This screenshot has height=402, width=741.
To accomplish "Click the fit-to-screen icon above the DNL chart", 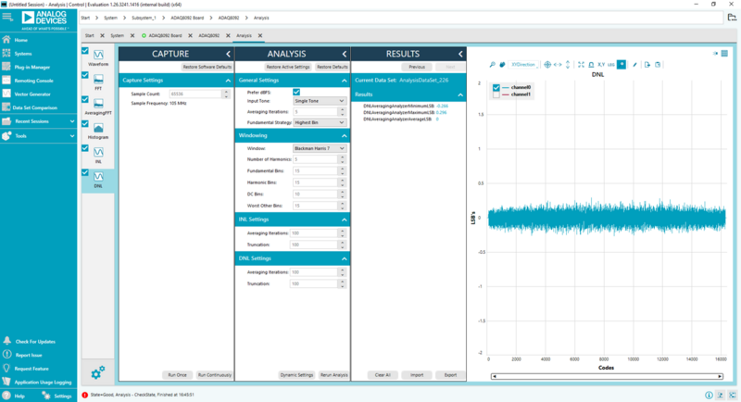I will click(x=581, y=64).
